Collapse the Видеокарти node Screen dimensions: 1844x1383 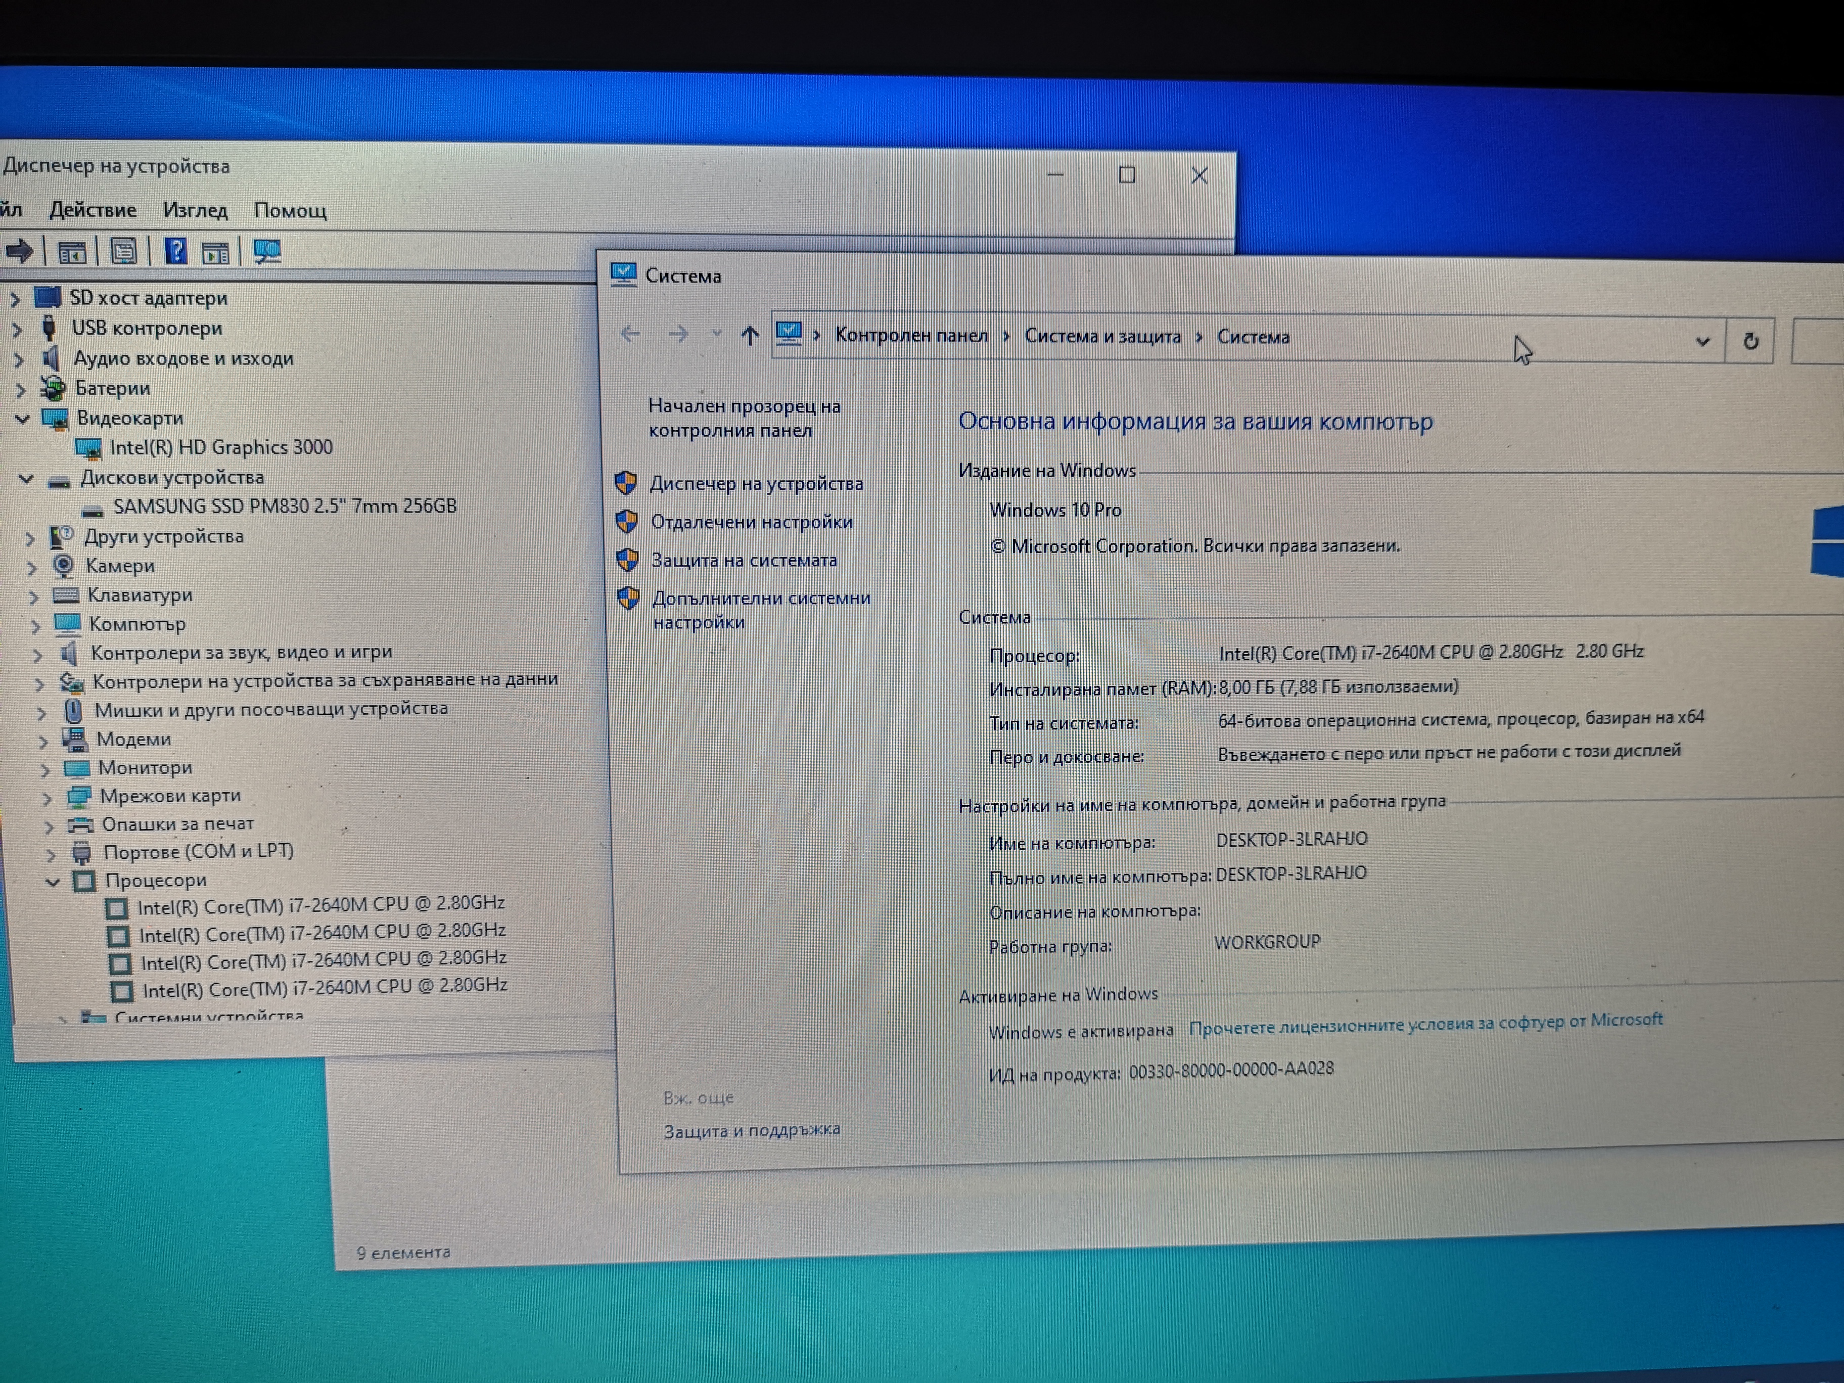[23, 419]
